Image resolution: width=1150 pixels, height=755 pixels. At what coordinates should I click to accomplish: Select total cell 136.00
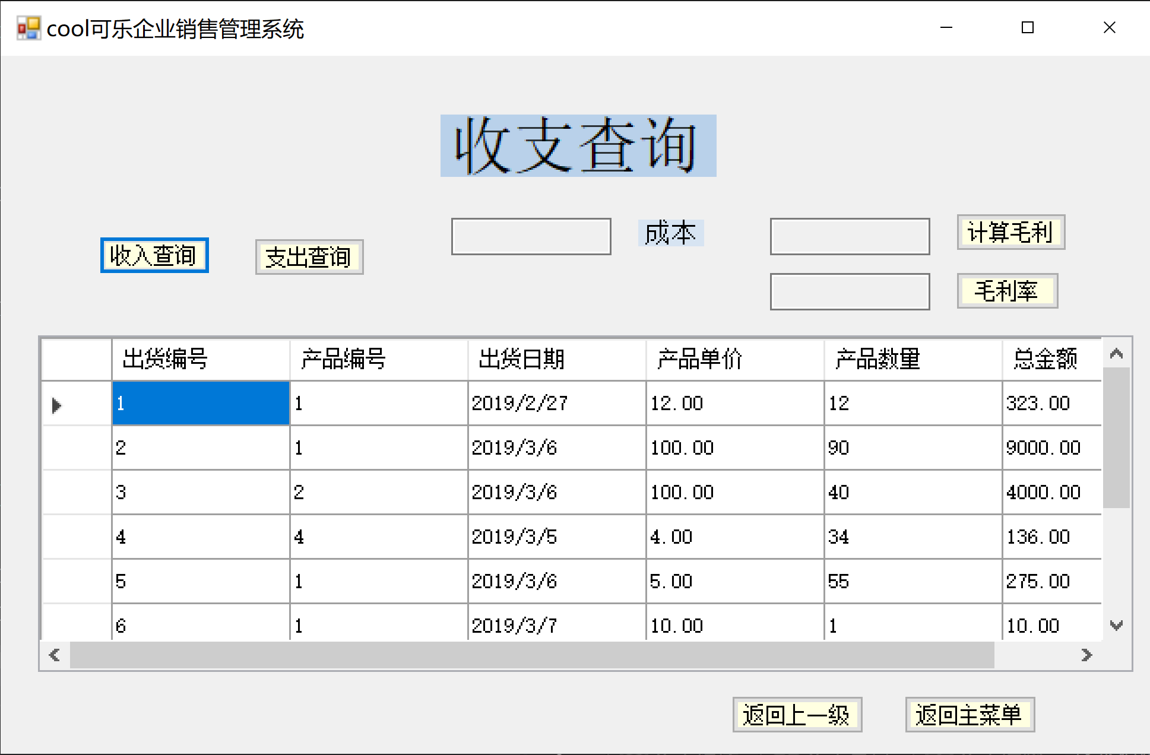1052,537
